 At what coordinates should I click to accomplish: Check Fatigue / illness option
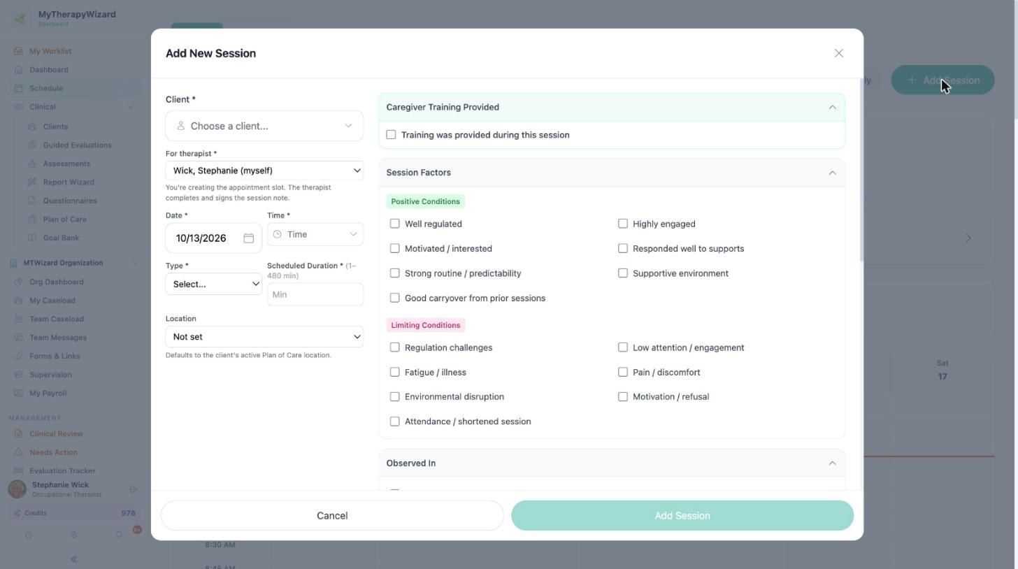click(395, 372)
